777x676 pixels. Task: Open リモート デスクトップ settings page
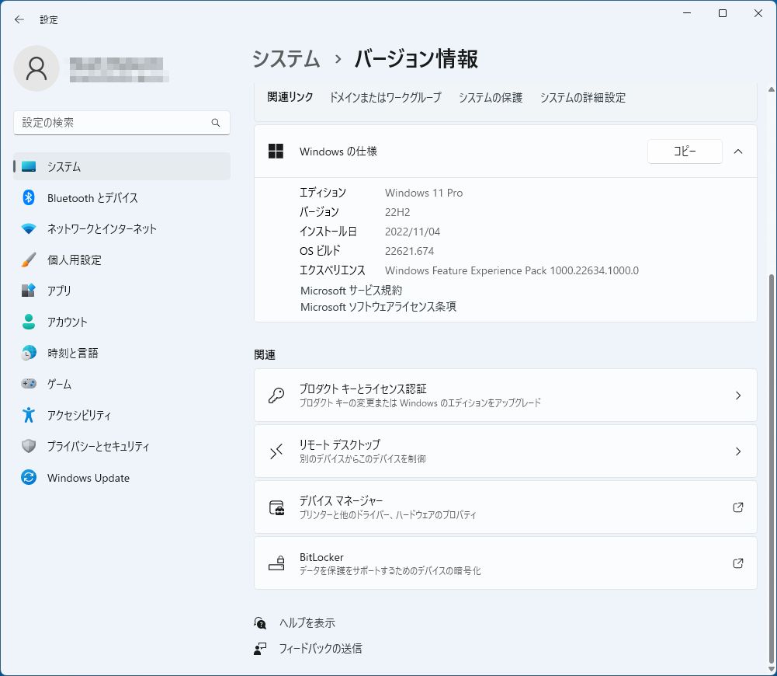click(x=505, y=451)
